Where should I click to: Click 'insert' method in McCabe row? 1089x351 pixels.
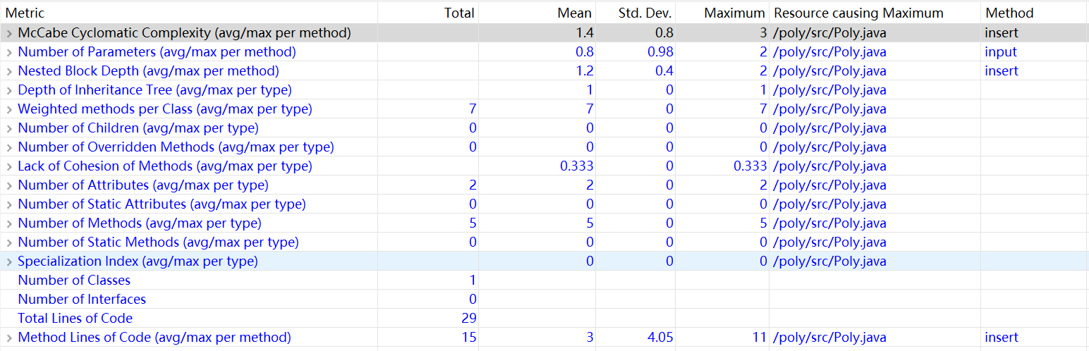pyautogui.click(x=1002, y=33)
